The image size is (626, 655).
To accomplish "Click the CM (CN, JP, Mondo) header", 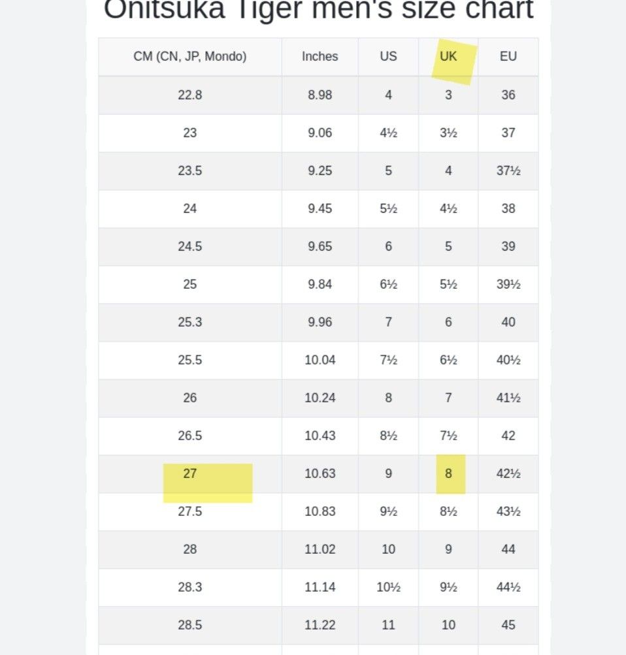I will tap(190, 56).
